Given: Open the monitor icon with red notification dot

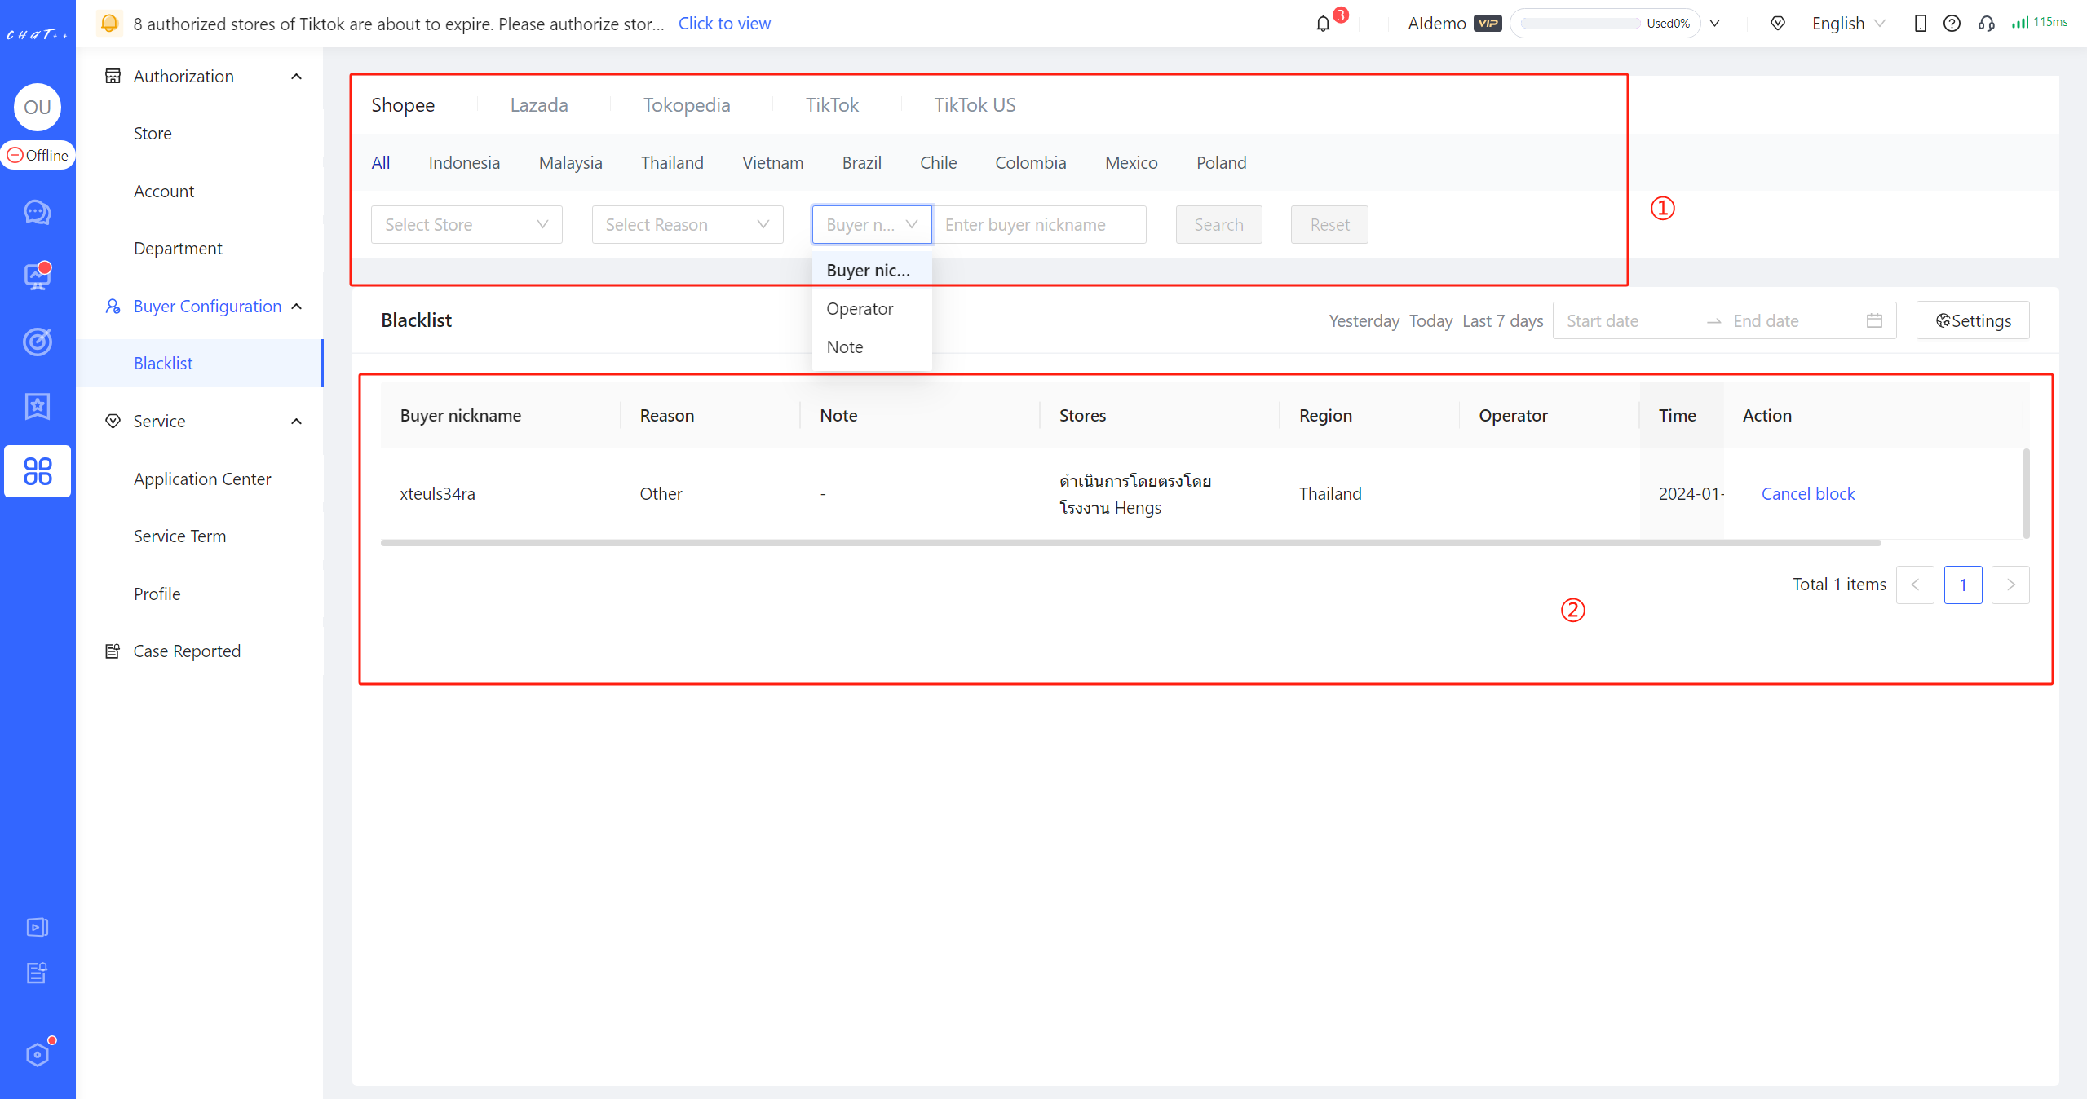Looking at the screenshot, I should [38, 276].
